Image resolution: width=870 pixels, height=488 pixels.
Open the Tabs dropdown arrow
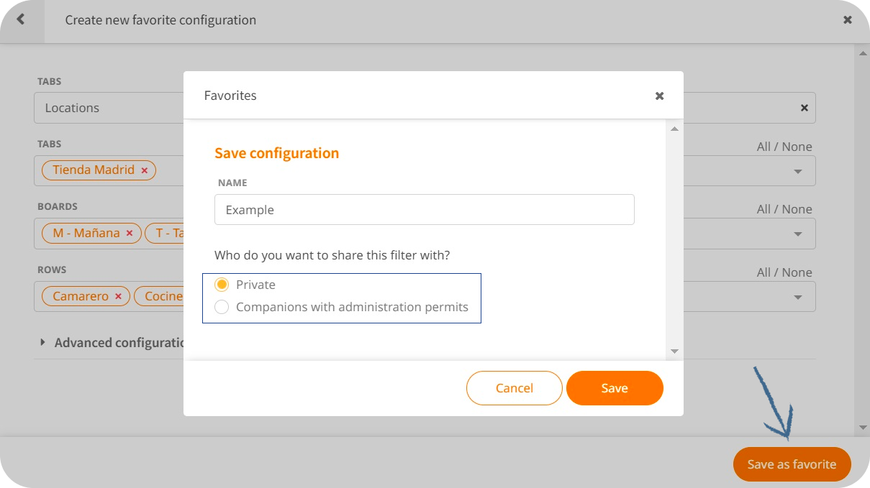(797, 171)
